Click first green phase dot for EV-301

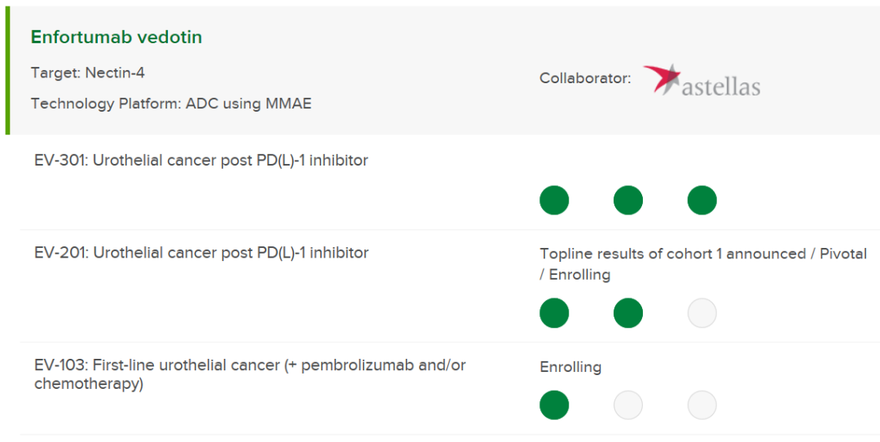(554, 200)
